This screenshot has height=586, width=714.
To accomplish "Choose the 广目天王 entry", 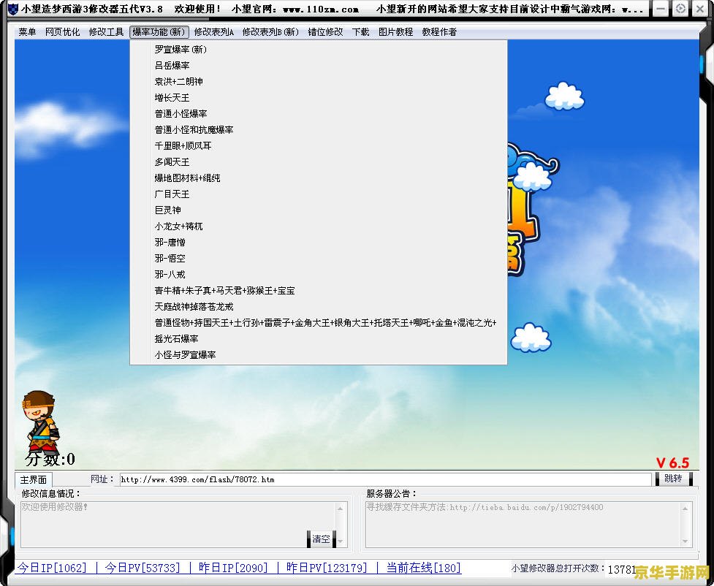I will (319, 194).
